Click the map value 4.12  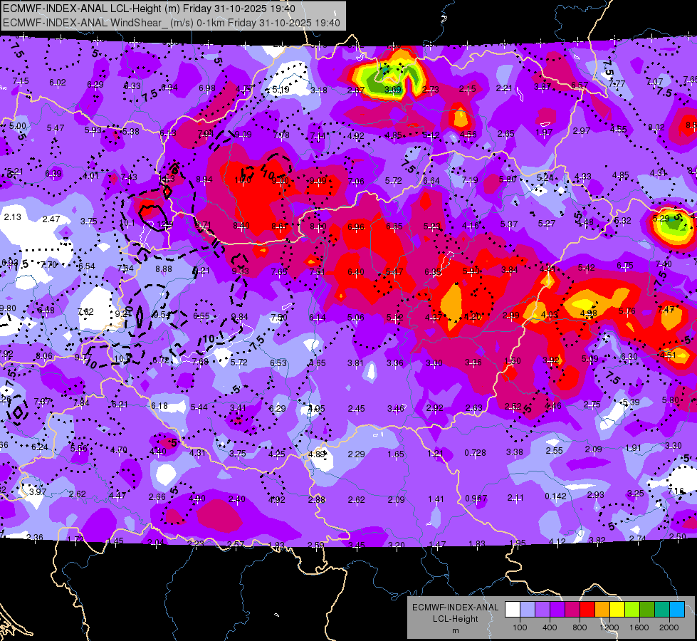[x=557, y=542]
